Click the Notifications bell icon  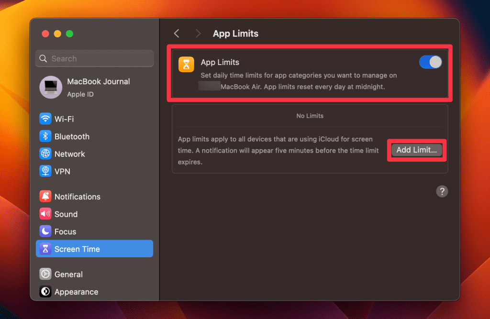(45, 197)
